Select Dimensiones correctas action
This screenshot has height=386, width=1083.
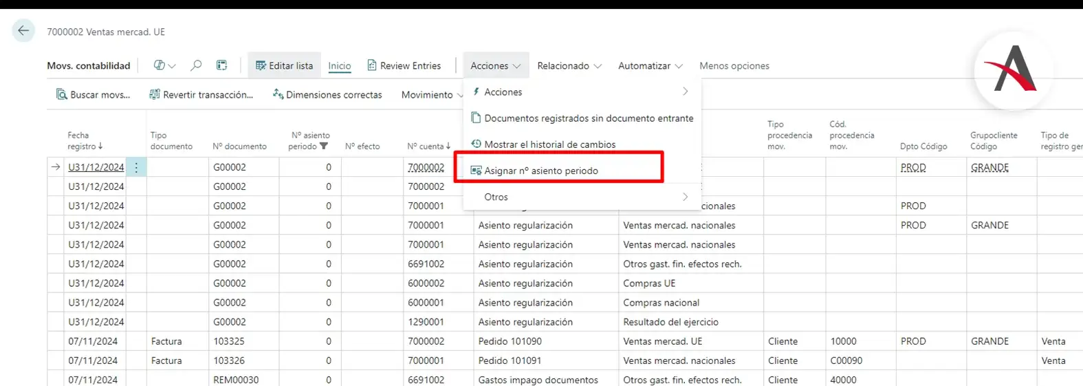[327, 94]
